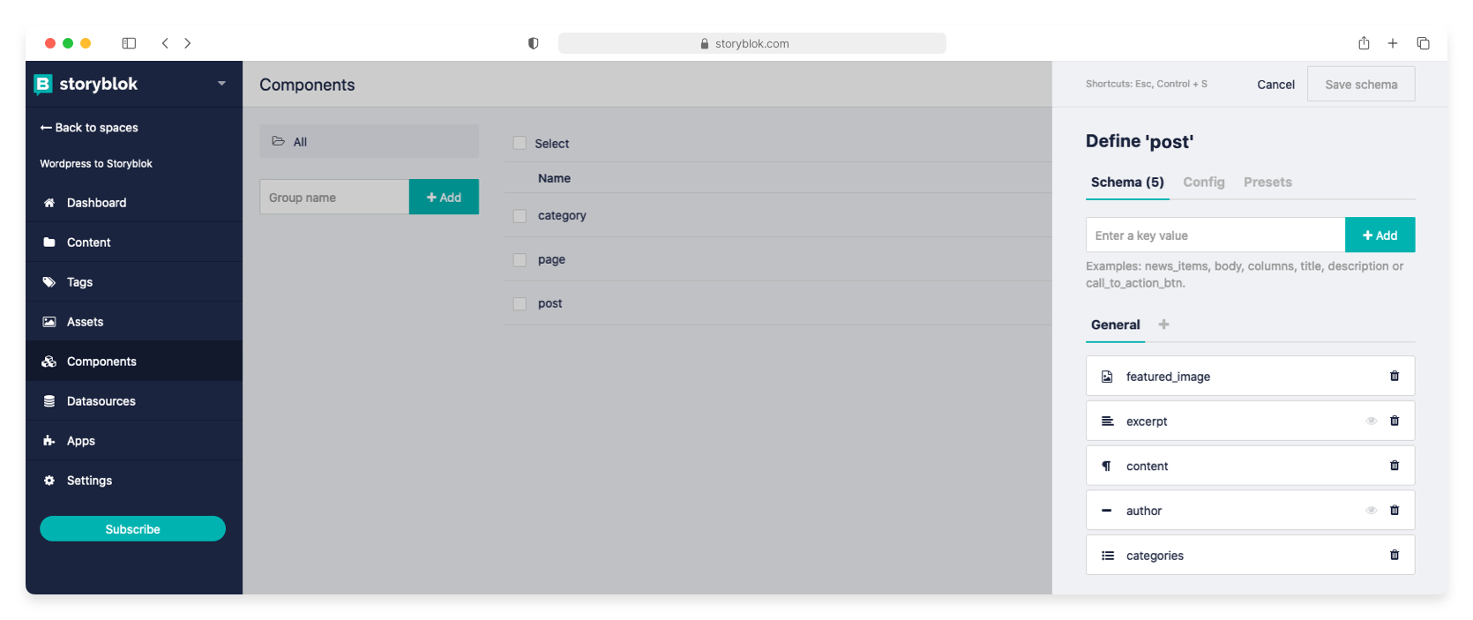1473x620 pixels.
Task: Toggle excerpt field visibility eye
Action: [1372, 421]
